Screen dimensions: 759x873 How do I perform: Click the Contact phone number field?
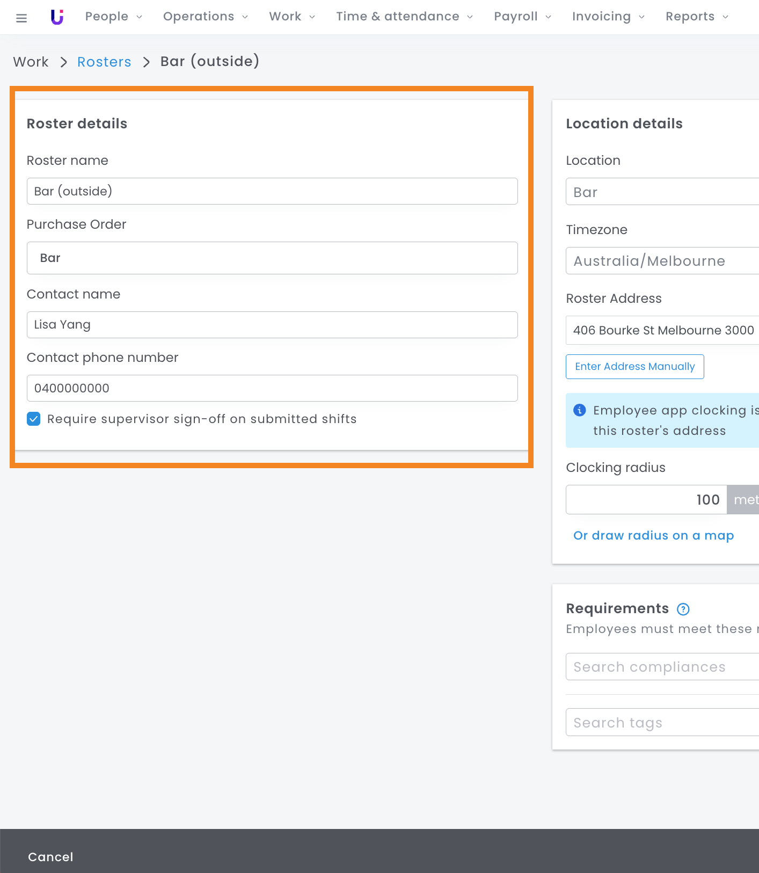(272, 388)
